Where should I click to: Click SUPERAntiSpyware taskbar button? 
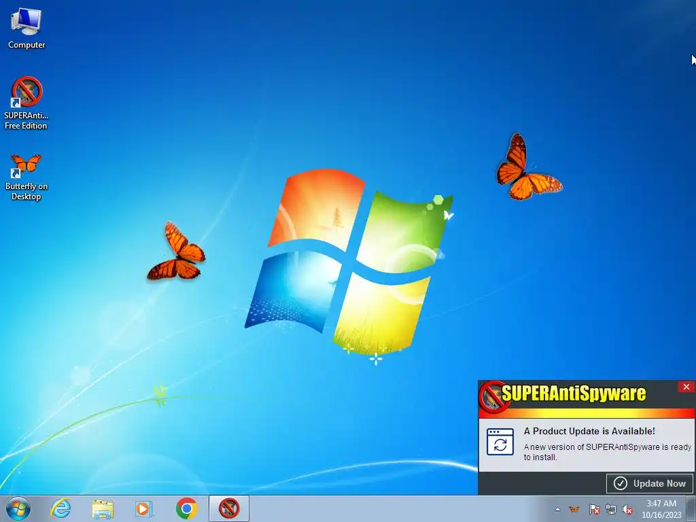point(229,508)
